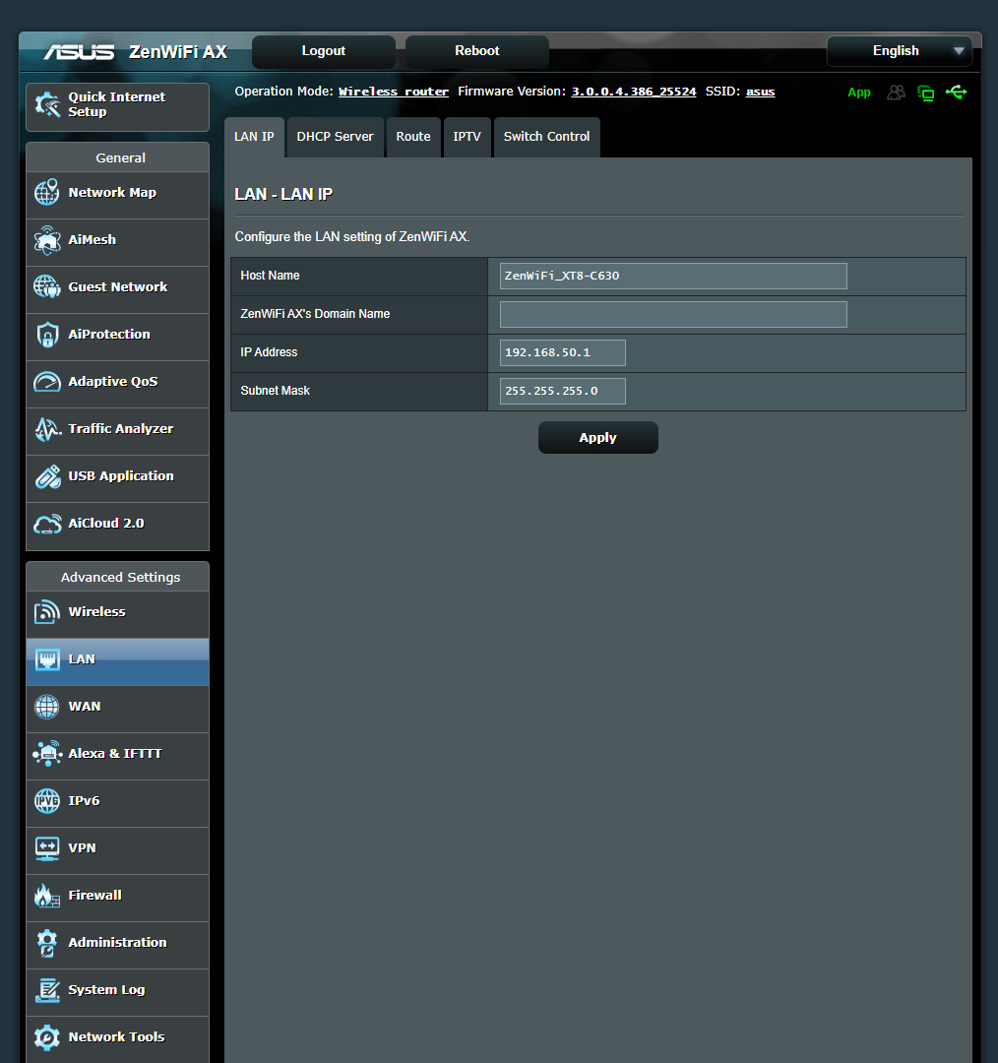Switch to the DHCP Server tab

[335, 137]
